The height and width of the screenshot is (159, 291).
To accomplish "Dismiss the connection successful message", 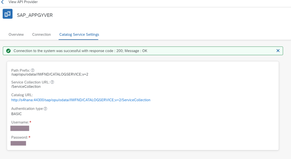I will (278, 51).
